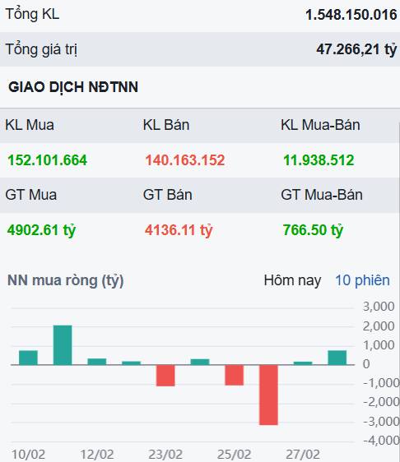Click the -4,000 y-axis label
The image size is (400, 462).
[x=382, y=441]
